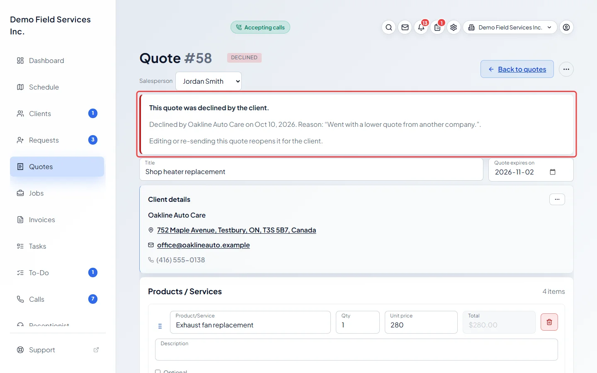597x373 pixels.
Task: Go to Dashboard in sidebar
Action: 57,61
